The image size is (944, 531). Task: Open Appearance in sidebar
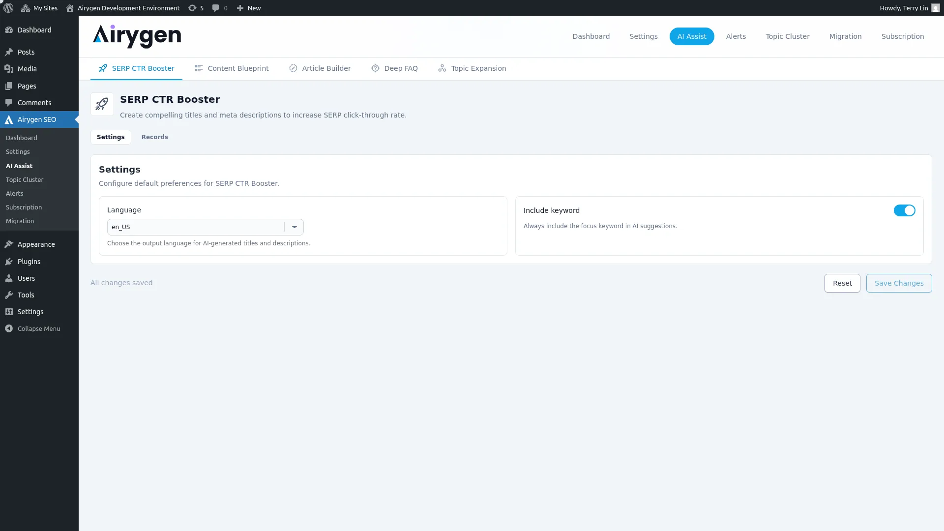click(x=39, y=244)
